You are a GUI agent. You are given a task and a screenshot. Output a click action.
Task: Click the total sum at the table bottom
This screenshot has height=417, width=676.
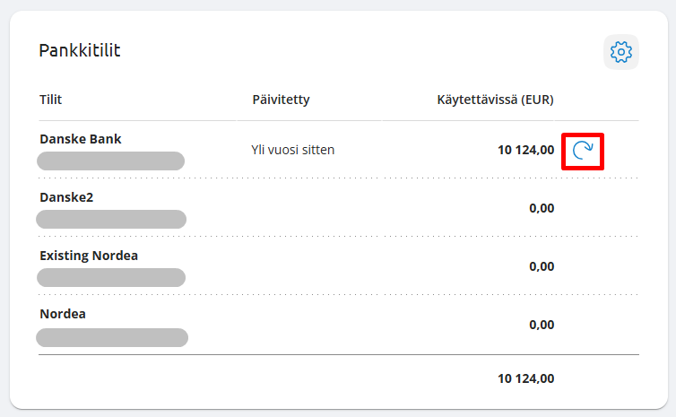click(x=525, y=378)
